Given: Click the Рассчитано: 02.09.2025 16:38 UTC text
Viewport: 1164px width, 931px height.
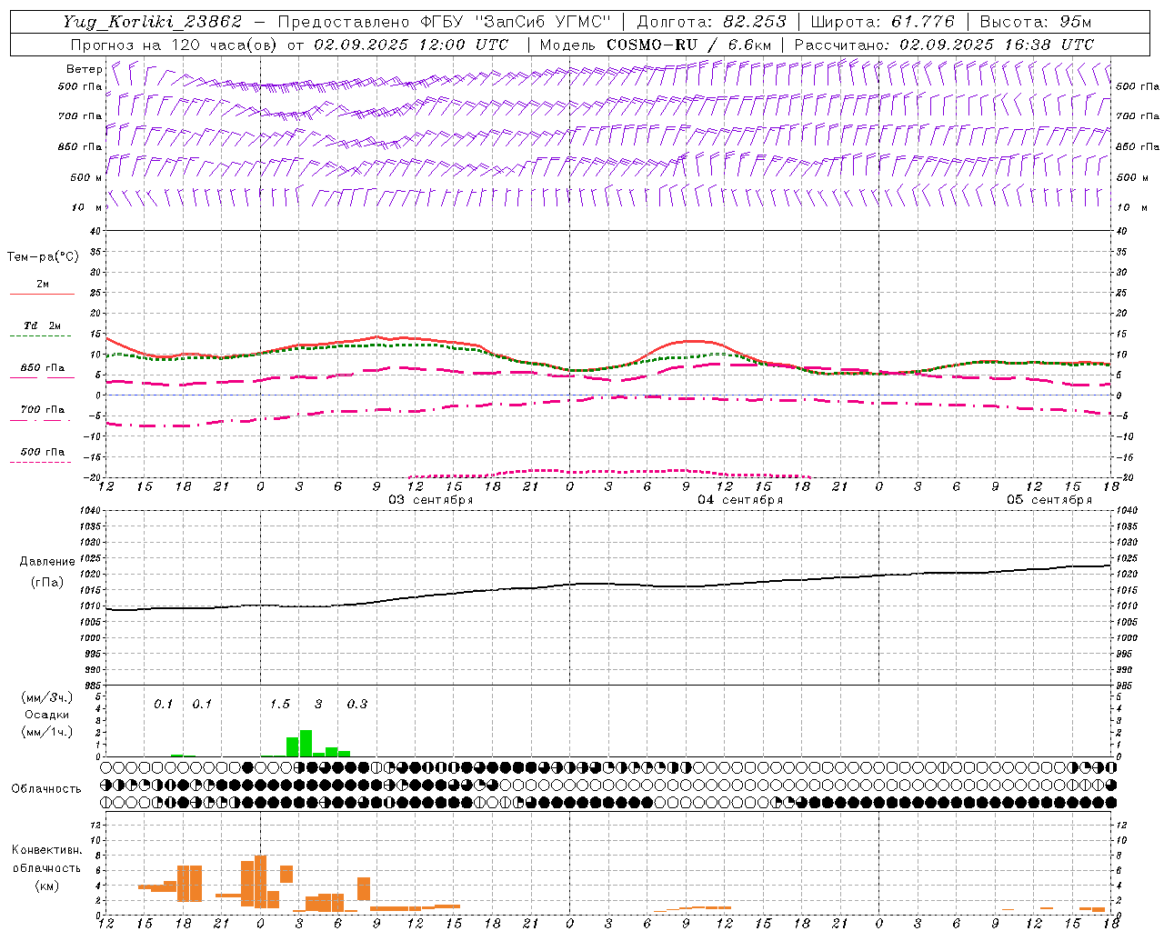Looking at the screenshot, I should tap(944, 45).
